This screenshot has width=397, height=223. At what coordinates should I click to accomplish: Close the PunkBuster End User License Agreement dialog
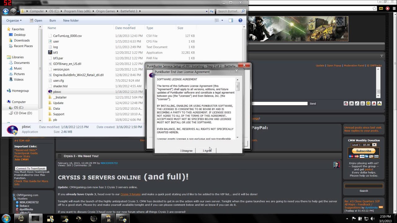(236, 71)
